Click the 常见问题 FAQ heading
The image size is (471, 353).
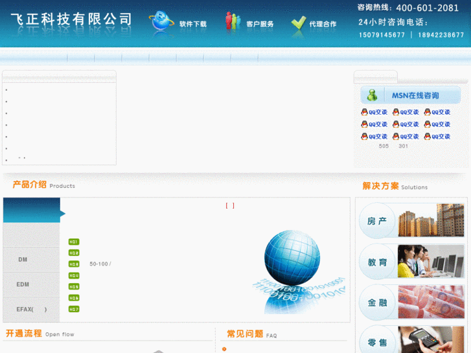(252, 334)
